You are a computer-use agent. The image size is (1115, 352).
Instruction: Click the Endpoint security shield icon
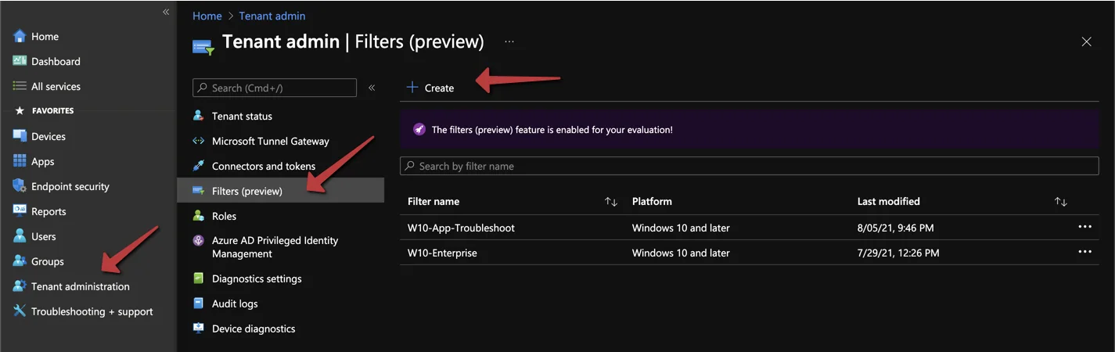pyautogui.click(x=20, y=186)
